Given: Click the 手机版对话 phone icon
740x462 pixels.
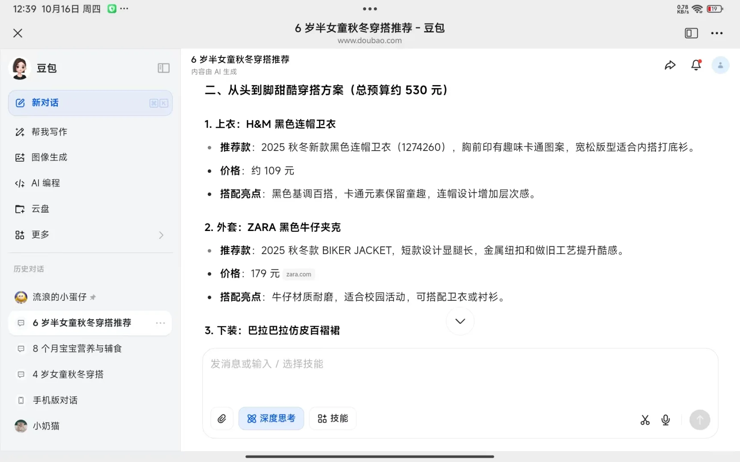Looking at the screenshot, I should coord(21,400).
